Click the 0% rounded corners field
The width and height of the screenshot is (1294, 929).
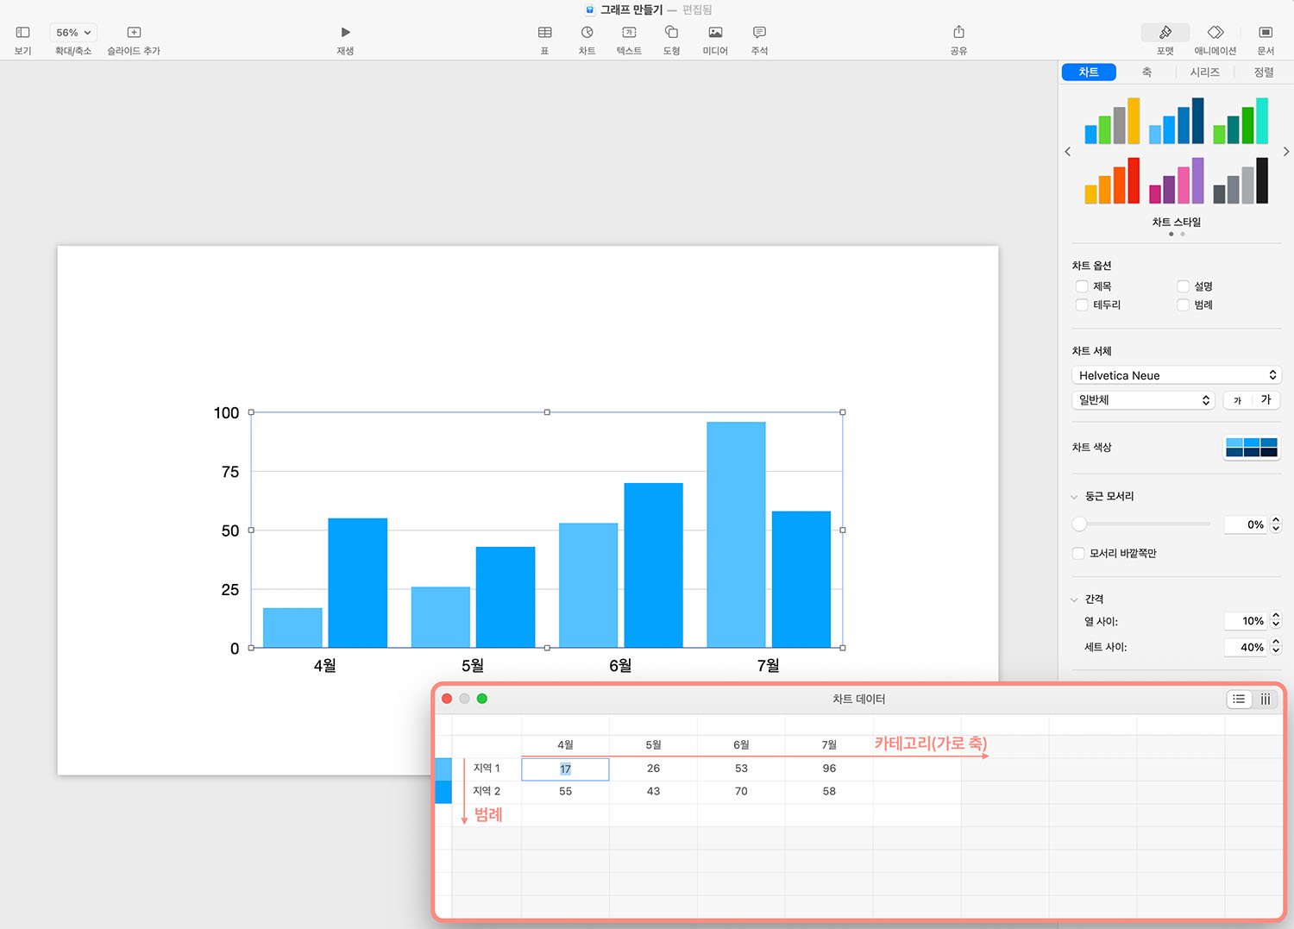1245,524
